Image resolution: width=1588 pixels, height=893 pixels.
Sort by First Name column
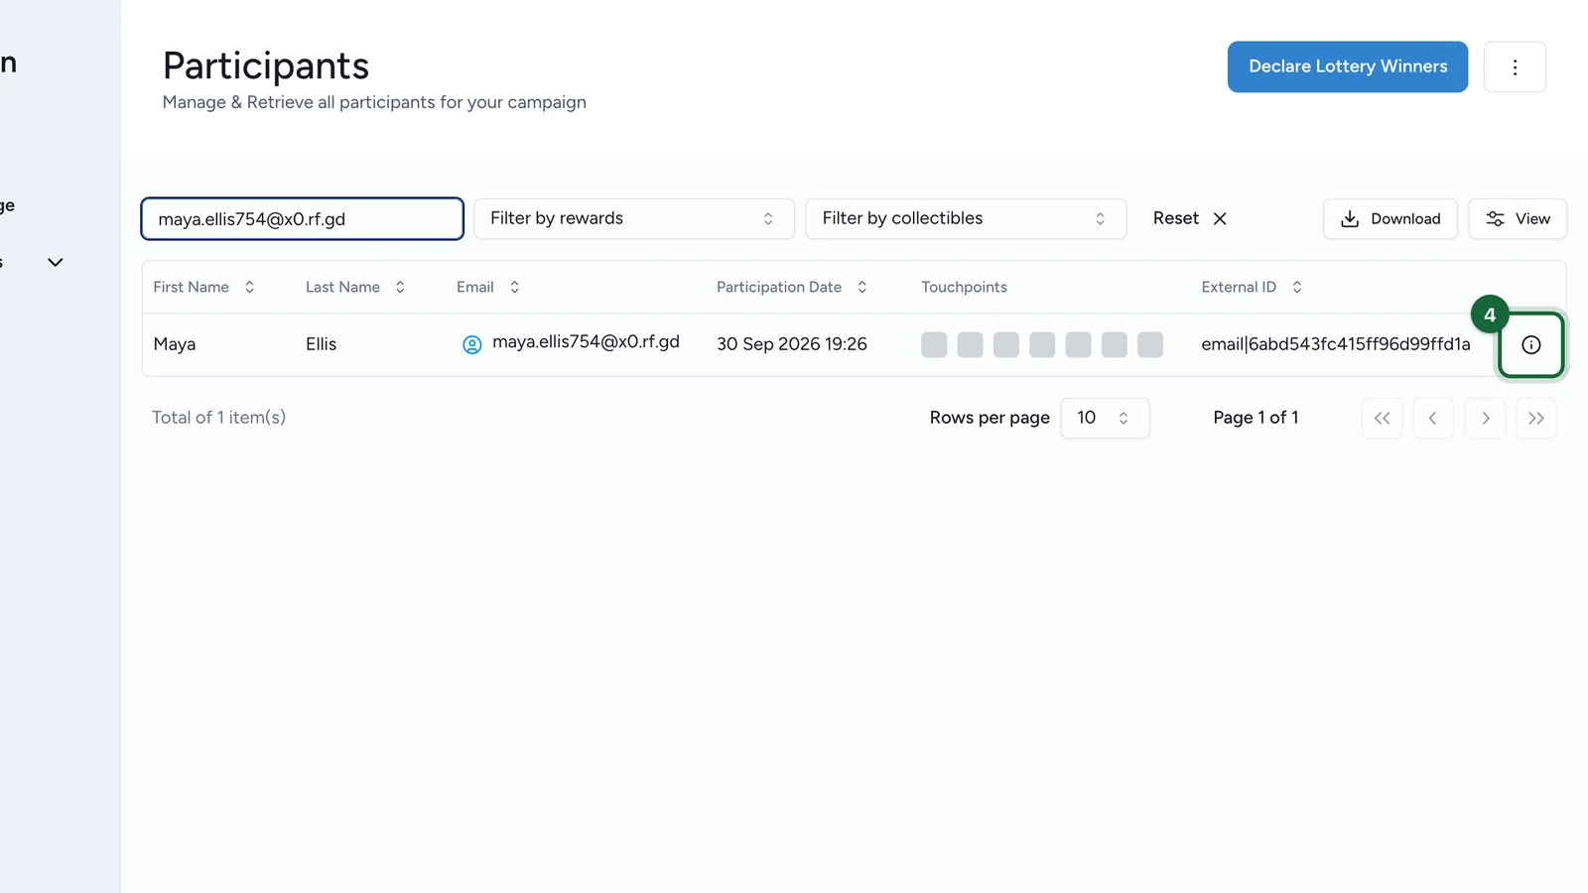(x=203, y=287)
